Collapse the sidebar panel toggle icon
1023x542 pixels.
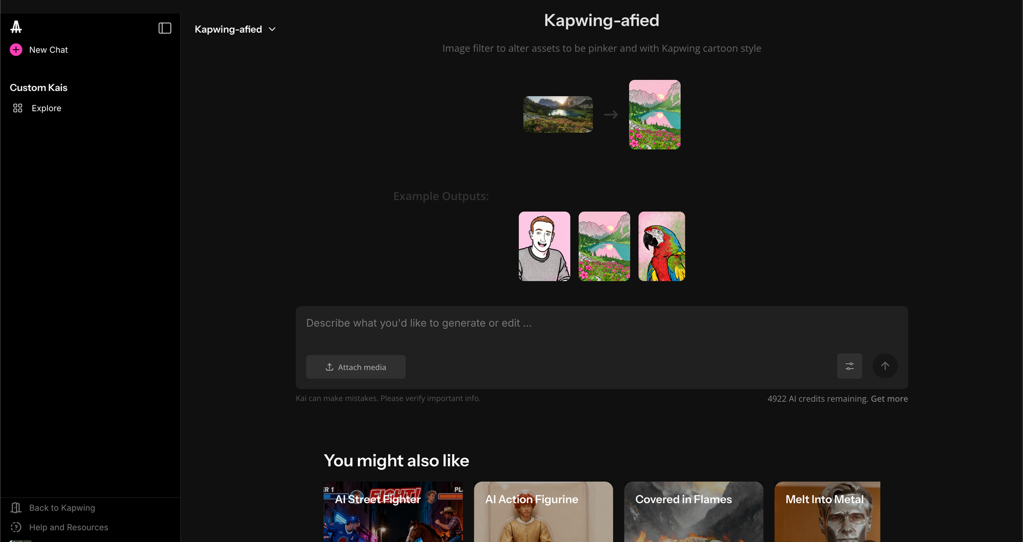pyautogui.click(x=165, y=28)
